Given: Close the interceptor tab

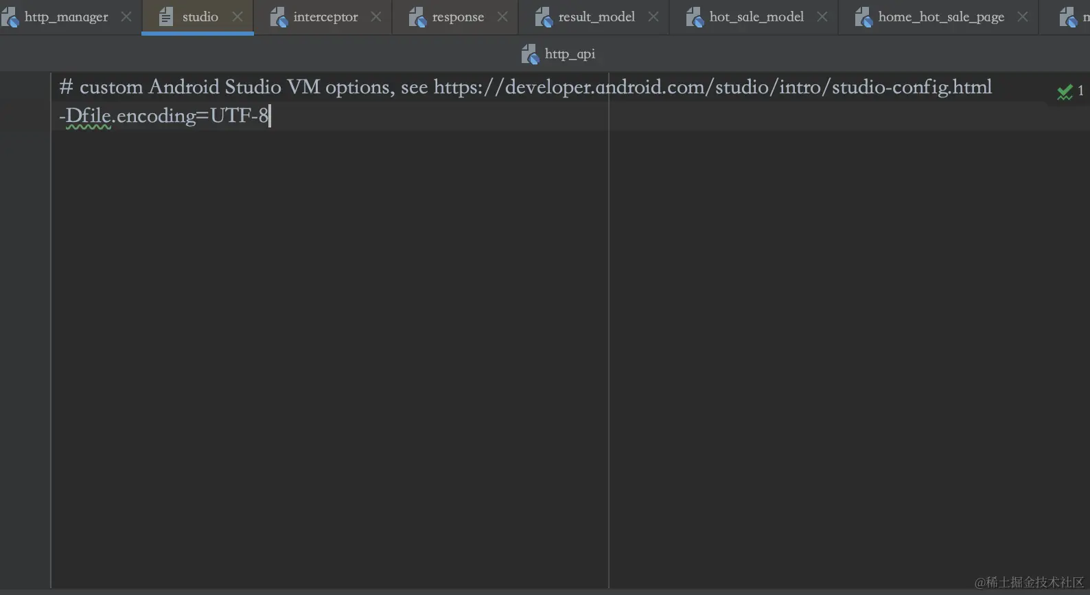Looking at the screenshot, I should point(376,16).
